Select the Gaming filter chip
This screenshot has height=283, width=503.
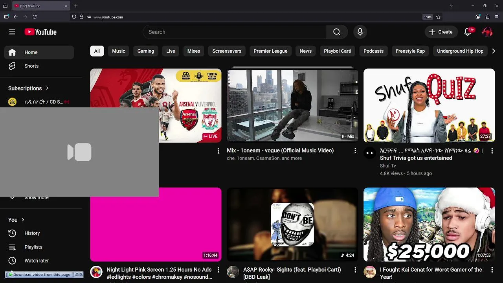(146, 51)
